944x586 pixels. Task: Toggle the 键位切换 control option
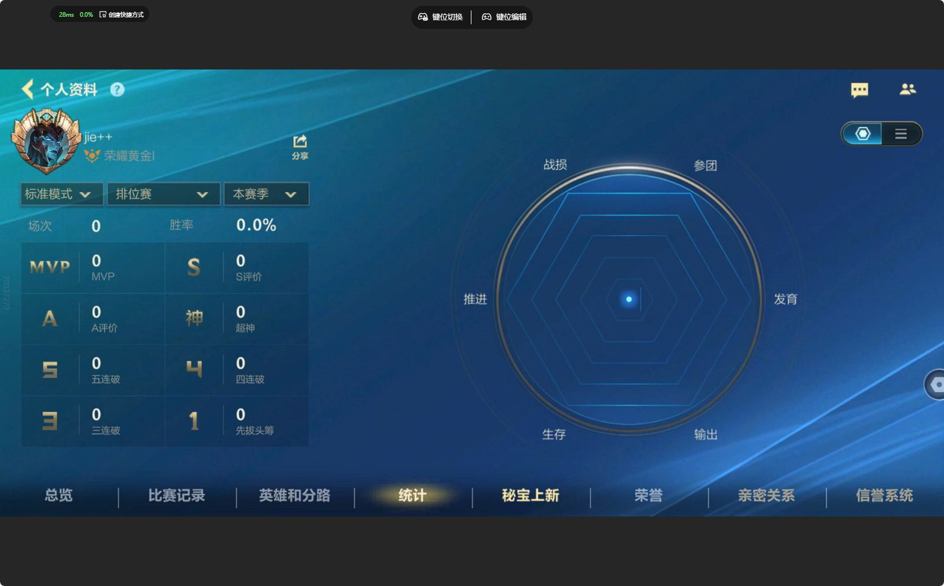[441, 17]
